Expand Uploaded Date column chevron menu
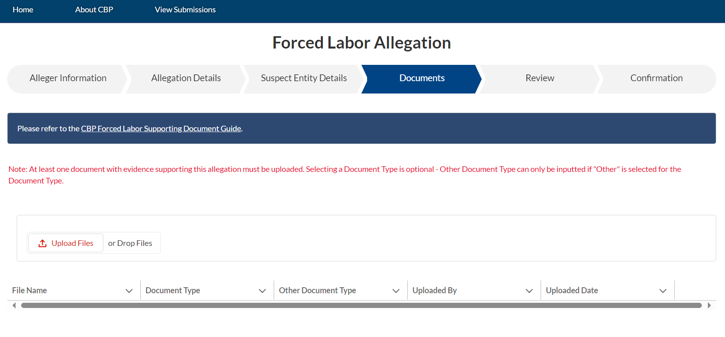Screen dimensions: 725x337 [663, 291]
